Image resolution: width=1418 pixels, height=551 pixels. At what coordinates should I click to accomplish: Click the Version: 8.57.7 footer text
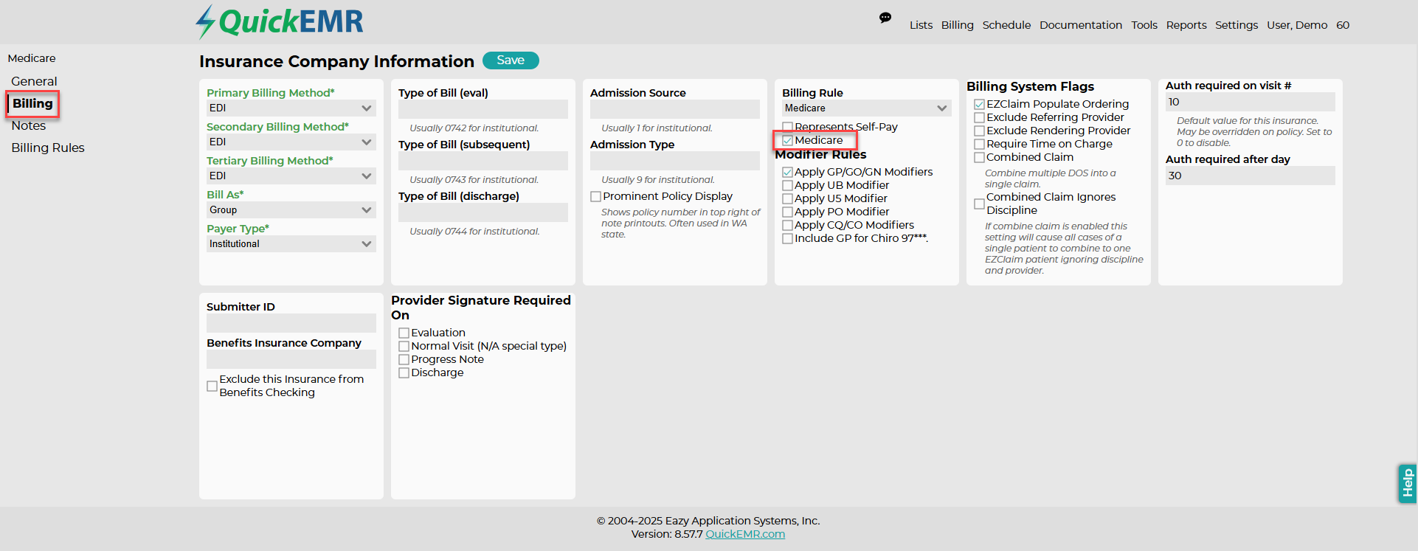point(667,534)
